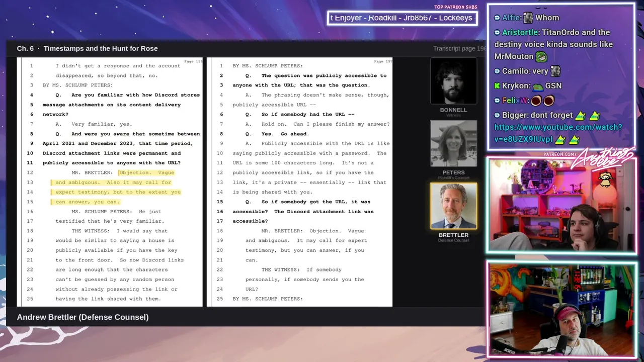This screenshot has width=644, height=362.
Task: Click FelixW's username in chat
Action: pos(515,101)
